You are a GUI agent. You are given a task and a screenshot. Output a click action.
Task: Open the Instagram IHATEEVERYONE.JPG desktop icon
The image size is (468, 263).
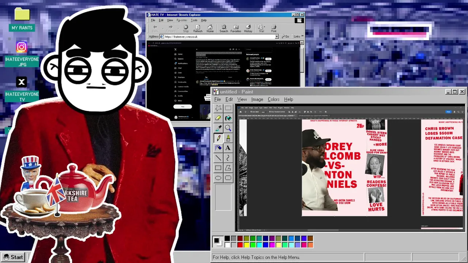[22, 55]
